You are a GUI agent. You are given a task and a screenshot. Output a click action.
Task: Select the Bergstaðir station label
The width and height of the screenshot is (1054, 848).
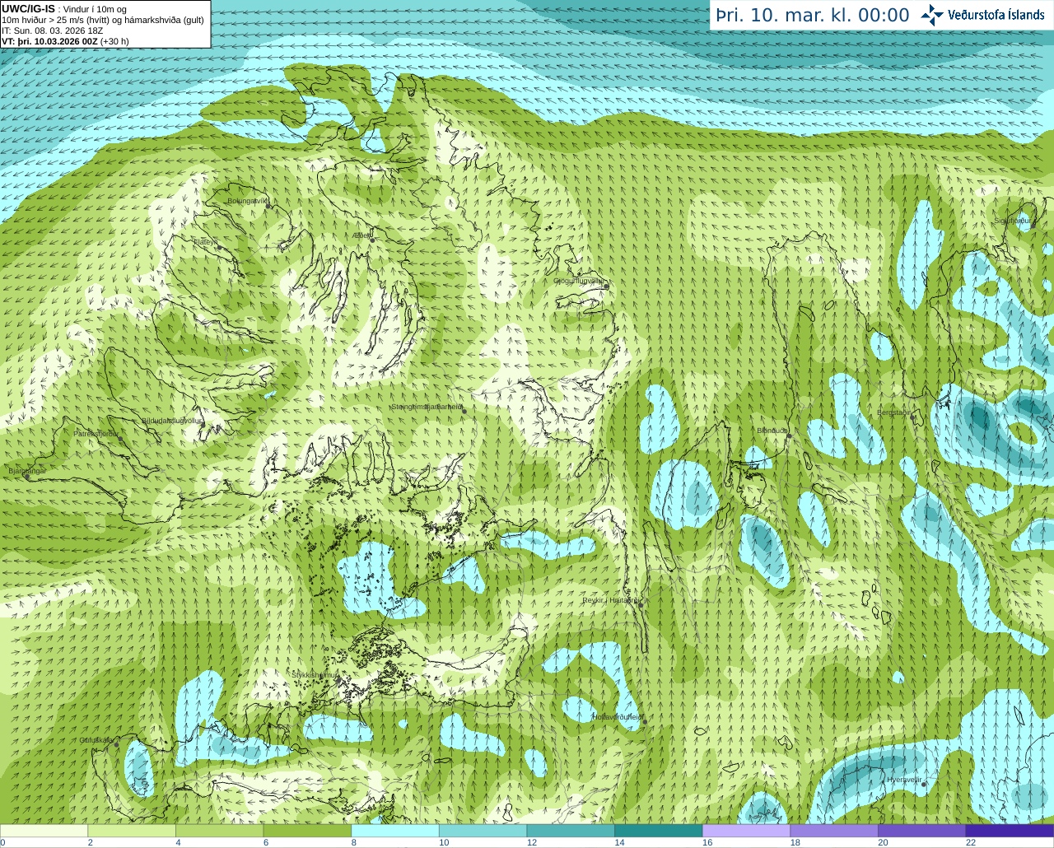(894, 412)
